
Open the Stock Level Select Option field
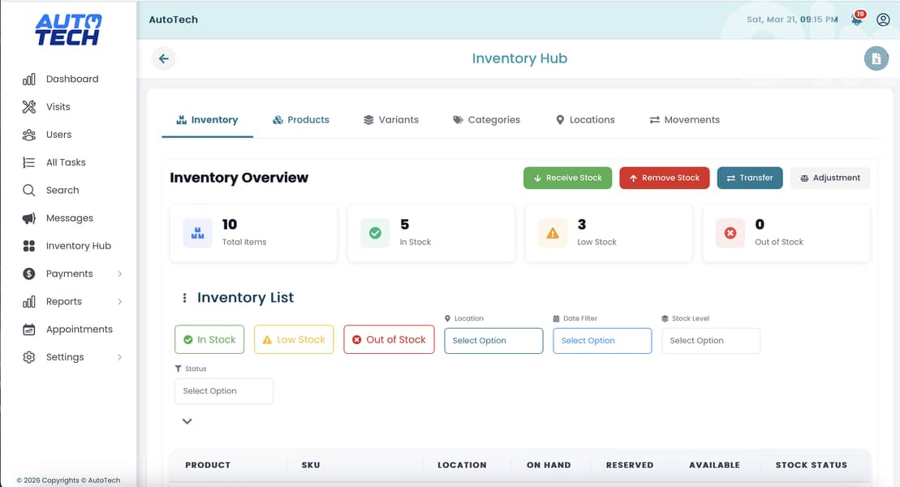[711, 340]
